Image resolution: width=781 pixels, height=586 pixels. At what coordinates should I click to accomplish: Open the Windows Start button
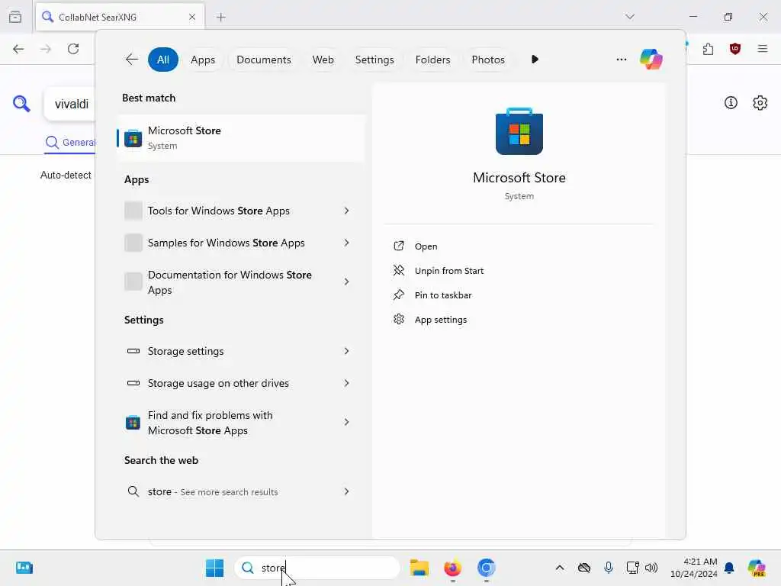[x=214, y=568]
